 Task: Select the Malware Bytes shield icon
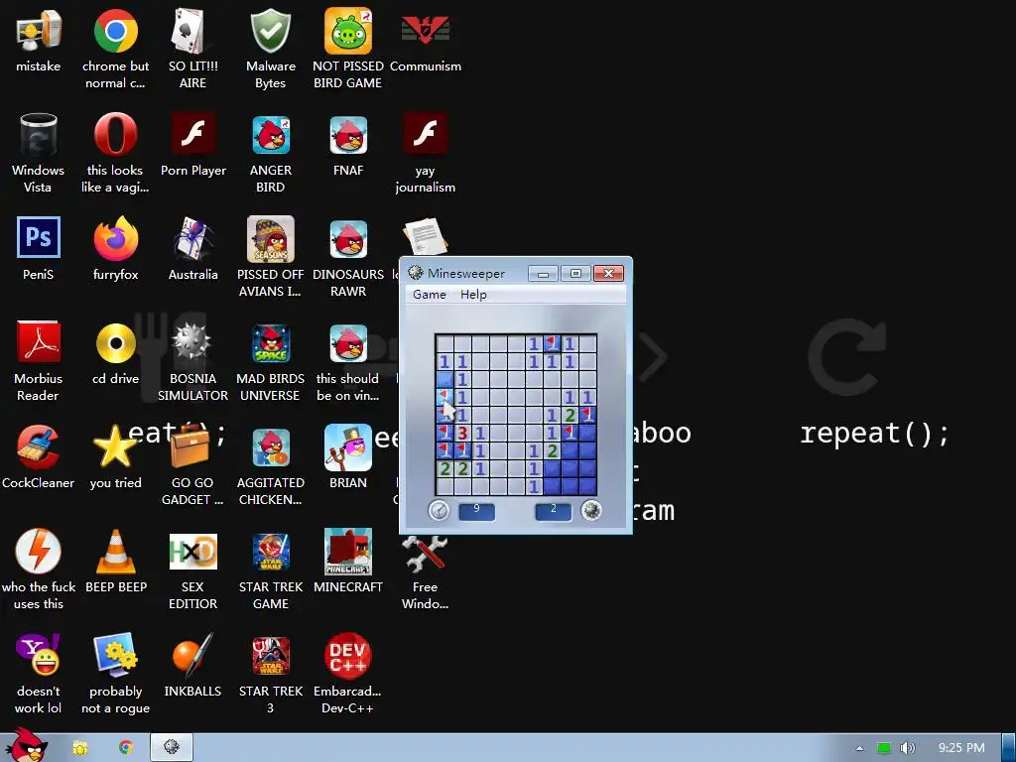[x=270, y=49]
